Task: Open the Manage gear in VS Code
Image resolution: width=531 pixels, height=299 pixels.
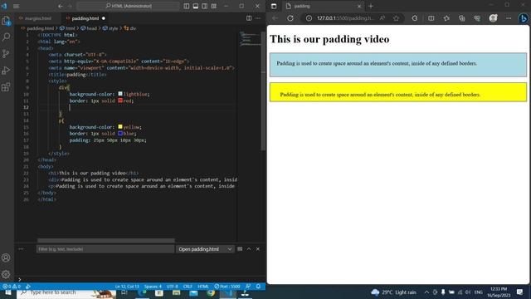Action: pyautogui.click(x=6, y=274)
